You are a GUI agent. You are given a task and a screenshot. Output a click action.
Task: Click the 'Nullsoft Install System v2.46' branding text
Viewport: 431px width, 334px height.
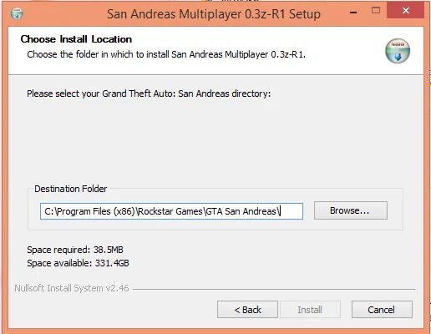pos(72,288)
